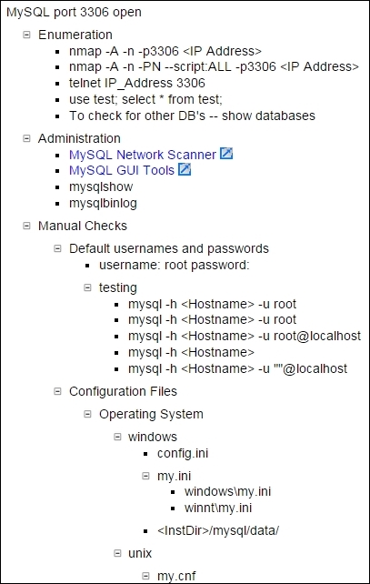This screenshot has height=584, width=370.
Task: Collapse the Configuration Files node
Action: point(57,391)
